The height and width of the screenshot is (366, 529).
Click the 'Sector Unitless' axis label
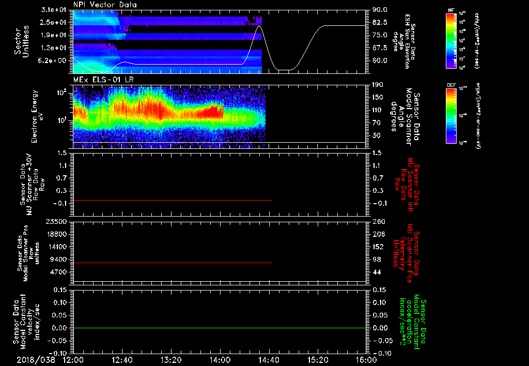pyautogui.click(x=21, y=41)
